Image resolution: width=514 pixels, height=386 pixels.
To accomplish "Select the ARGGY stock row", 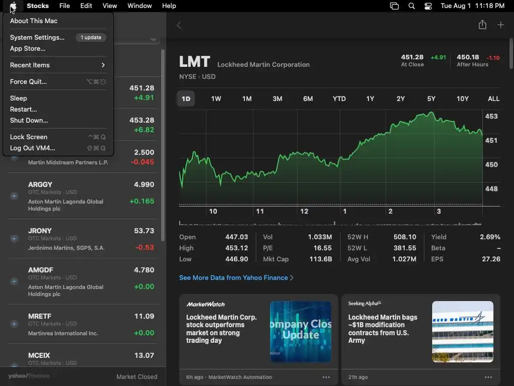I will [83, 197].
